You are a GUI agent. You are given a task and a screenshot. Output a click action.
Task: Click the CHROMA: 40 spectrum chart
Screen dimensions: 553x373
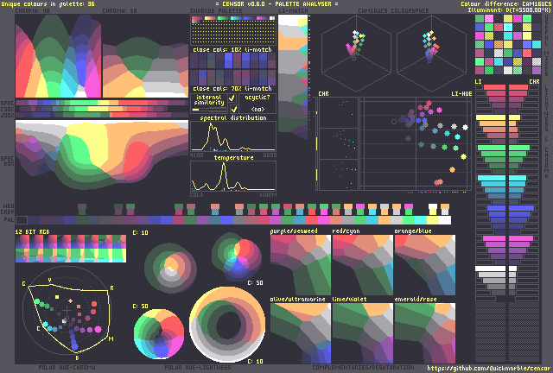point(58,56)
